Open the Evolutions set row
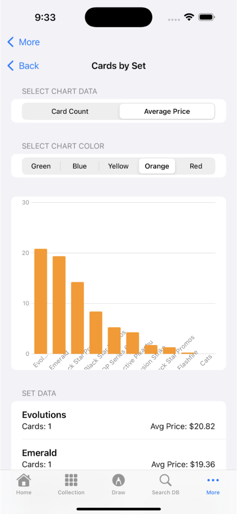Screen dimensions: 239x514 tap(118, 420)
